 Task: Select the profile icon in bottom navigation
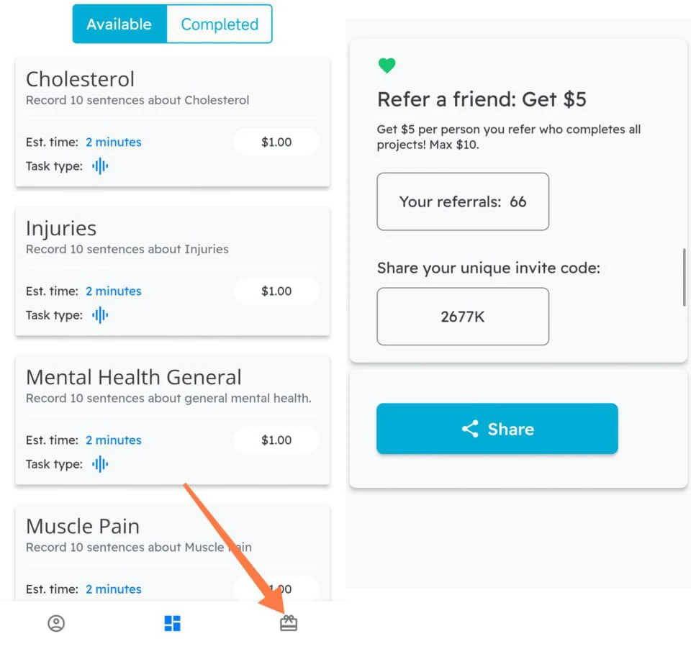tap(56, 623)
